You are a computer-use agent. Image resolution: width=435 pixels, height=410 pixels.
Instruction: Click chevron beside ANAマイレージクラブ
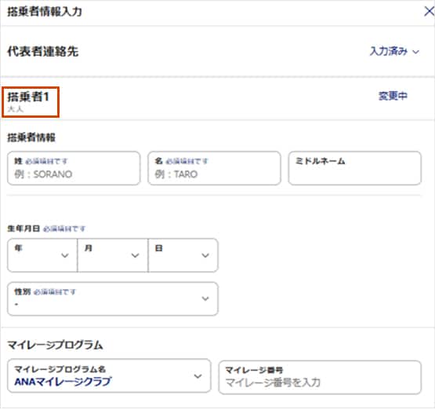(198, 376)
